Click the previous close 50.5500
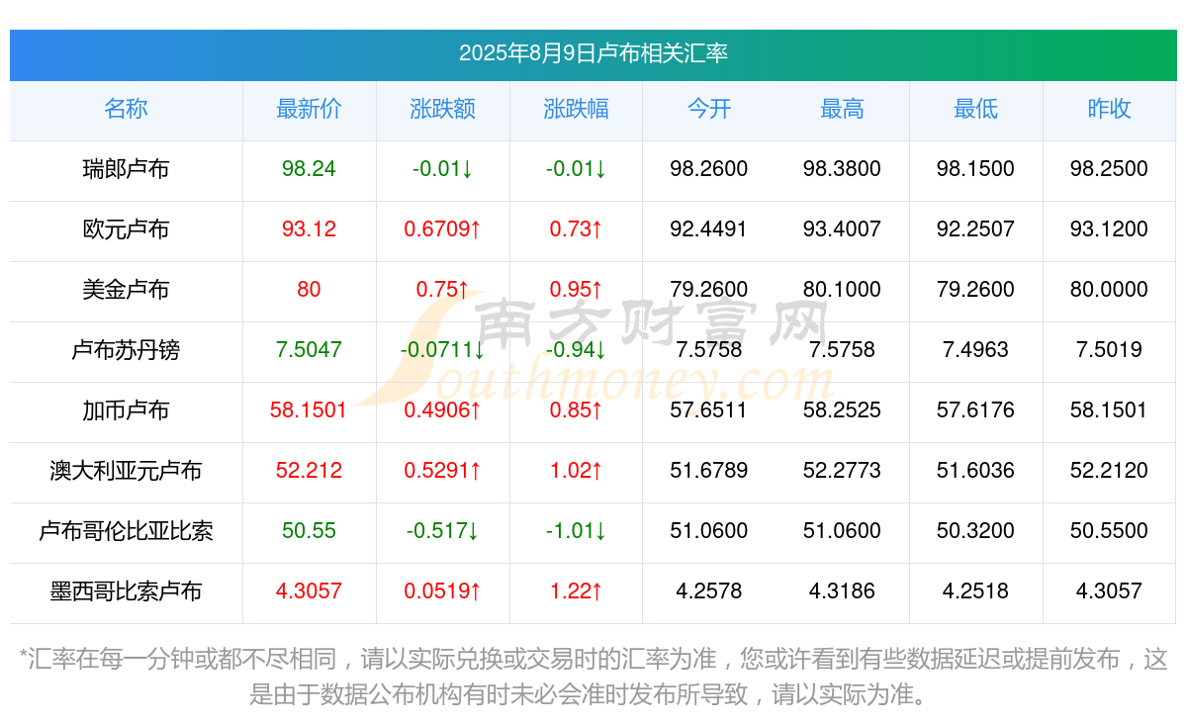Screen dimensions: 1187x725 click(x=1110, y=531)
